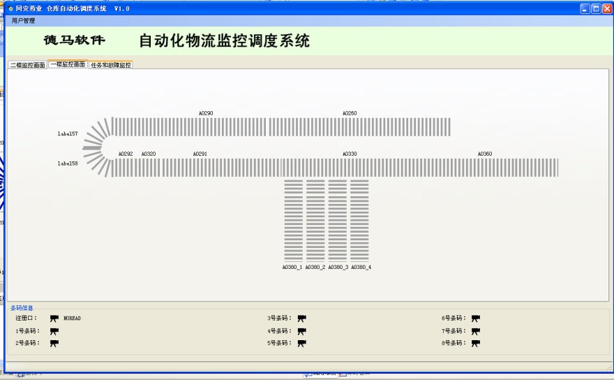Click the 7号条码 scanner icon

(476, 331)
